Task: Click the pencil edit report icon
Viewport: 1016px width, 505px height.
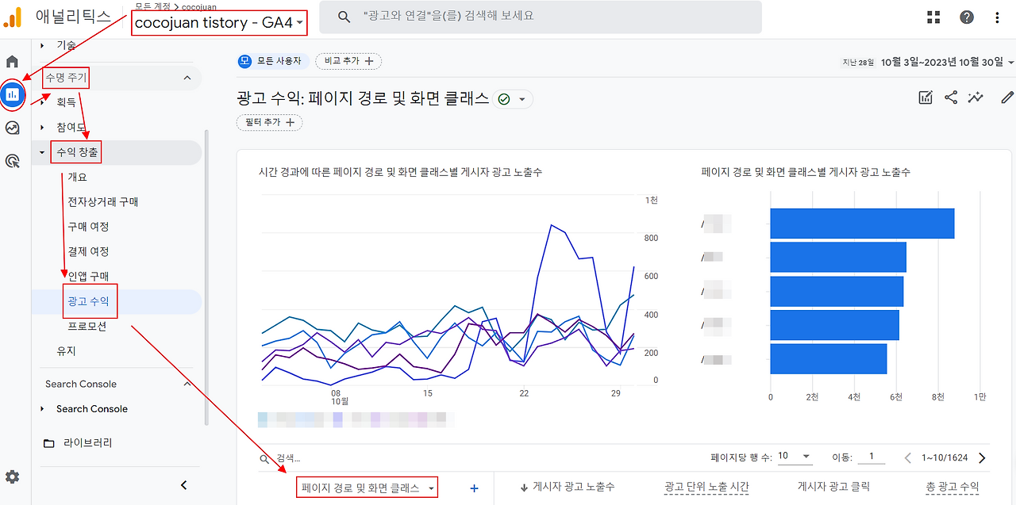Action: (1007, 98)
